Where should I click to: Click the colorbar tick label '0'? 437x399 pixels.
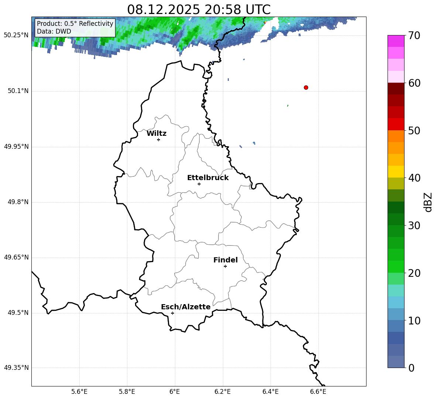pyautogui.click(x=411, y=368)
